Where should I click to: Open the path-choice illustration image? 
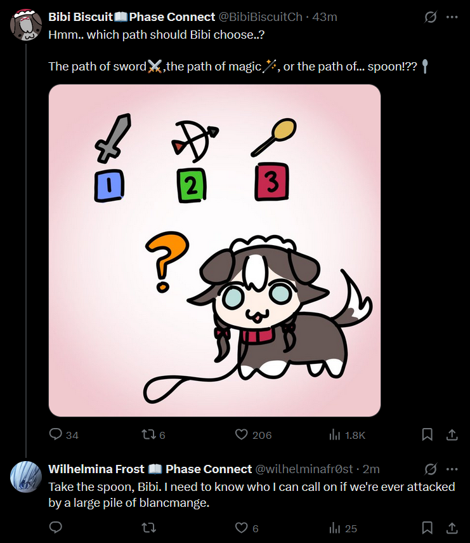click(214, 250)
